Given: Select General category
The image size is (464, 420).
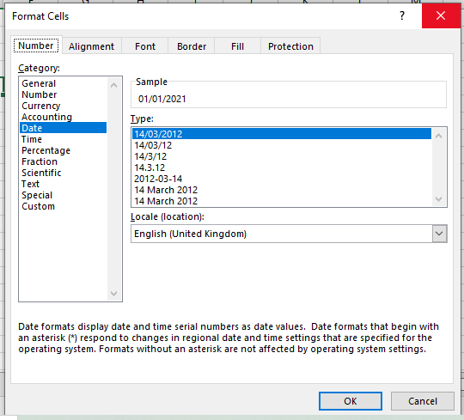Looking at the screenshot, I should point(63,83).
